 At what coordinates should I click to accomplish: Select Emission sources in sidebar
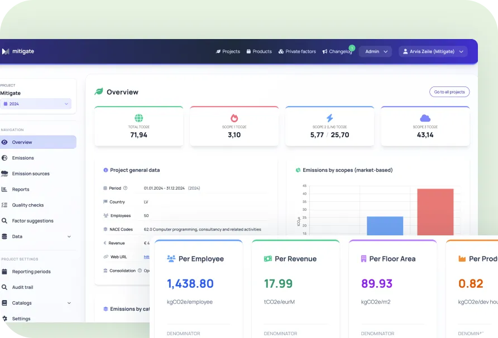pyautogui.click(x=31, y=173)
